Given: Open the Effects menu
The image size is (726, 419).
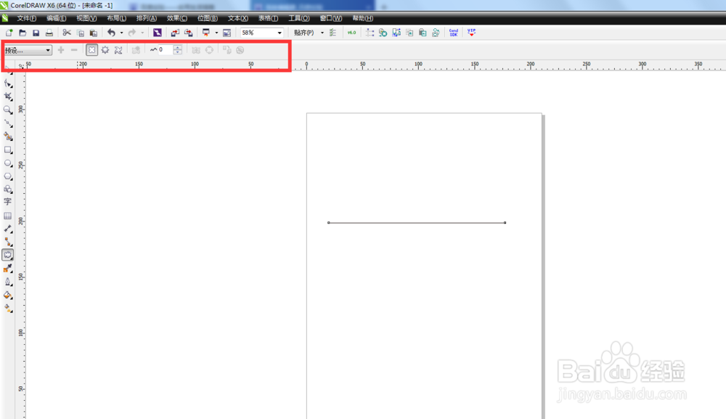Looking at the screenshot, I should pyautogui.click(x=177, y=18).
